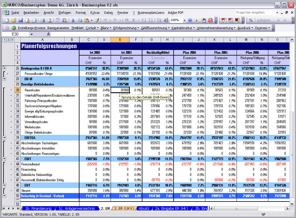296x218 pixels.
Task: Open the Bilanz dropdown menu
Action: pos(106,28)
